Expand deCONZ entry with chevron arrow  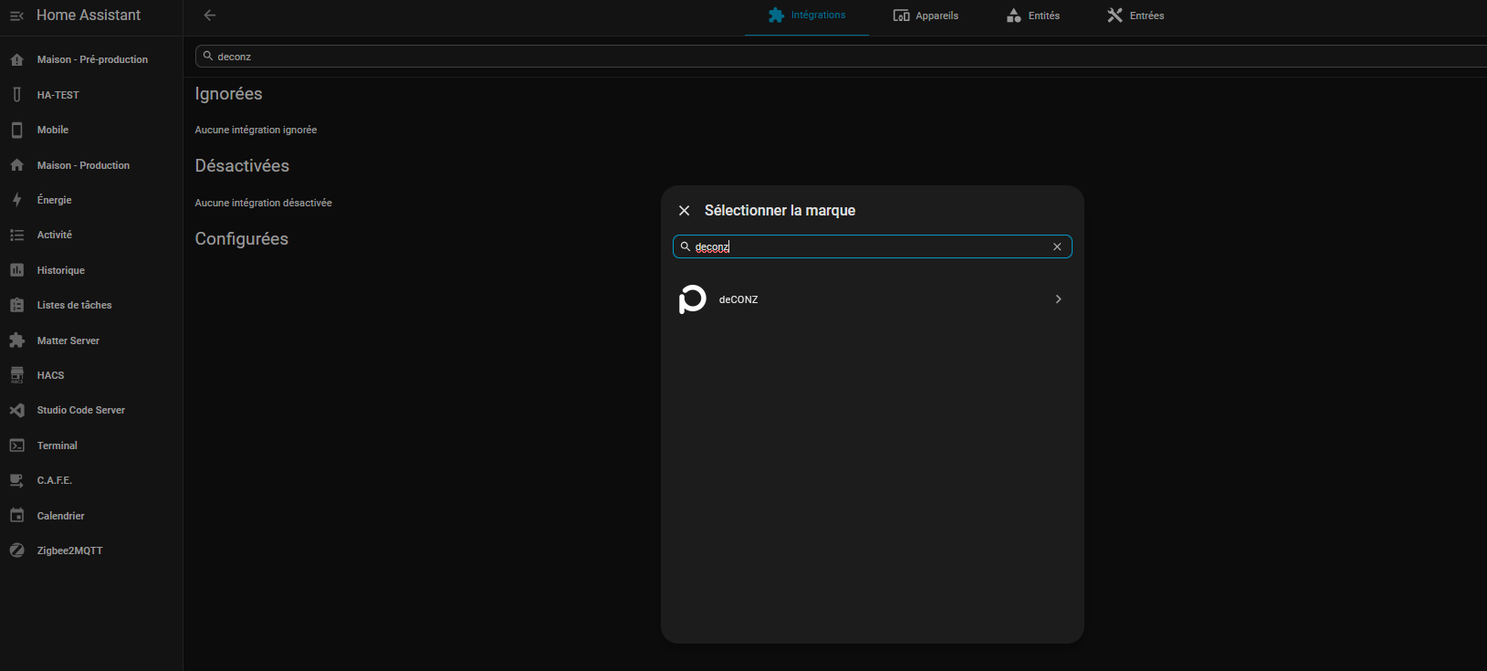[x=1058, y=299]
